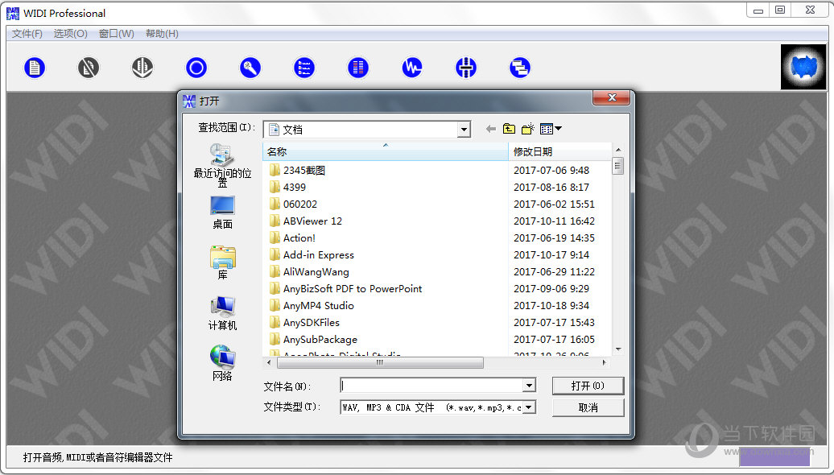834x475 pixels.
Task: Click the blue circle record toolbar icon
Action: (x=196, y=68)
